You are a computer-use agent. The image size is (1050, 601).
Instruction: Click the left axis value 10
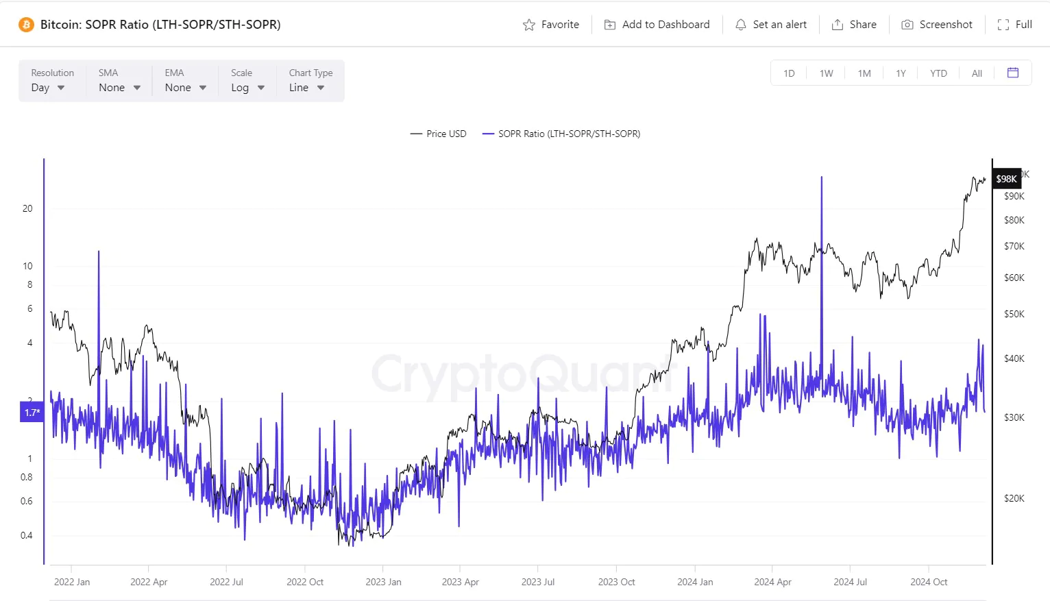pyautogui.click(x=27, y=266)
